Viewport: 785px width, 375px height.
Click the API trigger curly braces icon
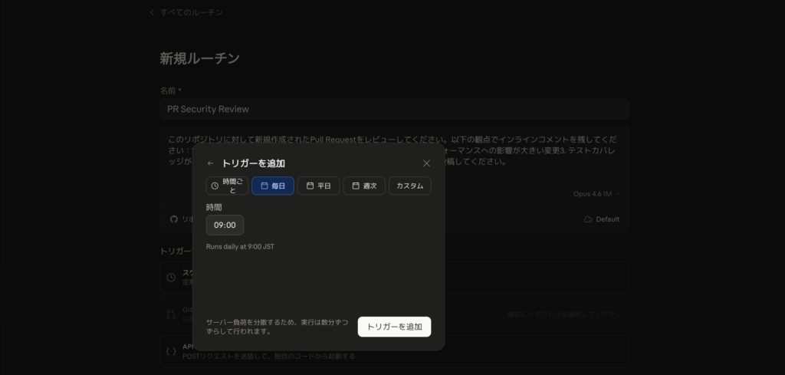coord(171,351)
